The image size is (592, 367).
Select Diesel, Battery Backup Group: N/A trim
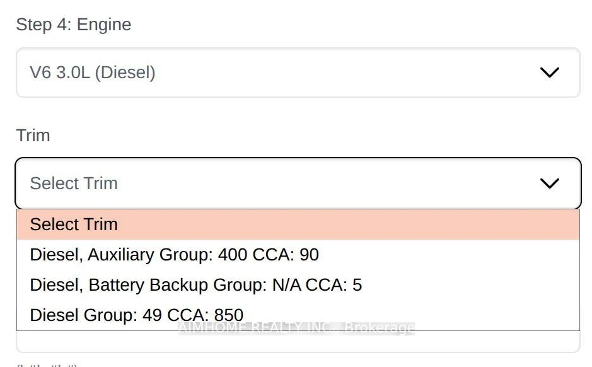click(x=195, y=285)
